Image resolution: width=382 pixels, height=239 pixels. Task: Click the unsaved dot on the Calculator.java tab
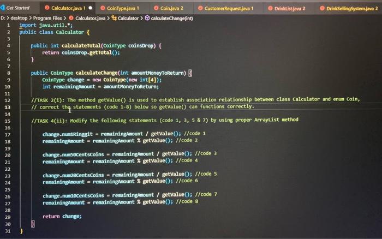tap(91, 8)
